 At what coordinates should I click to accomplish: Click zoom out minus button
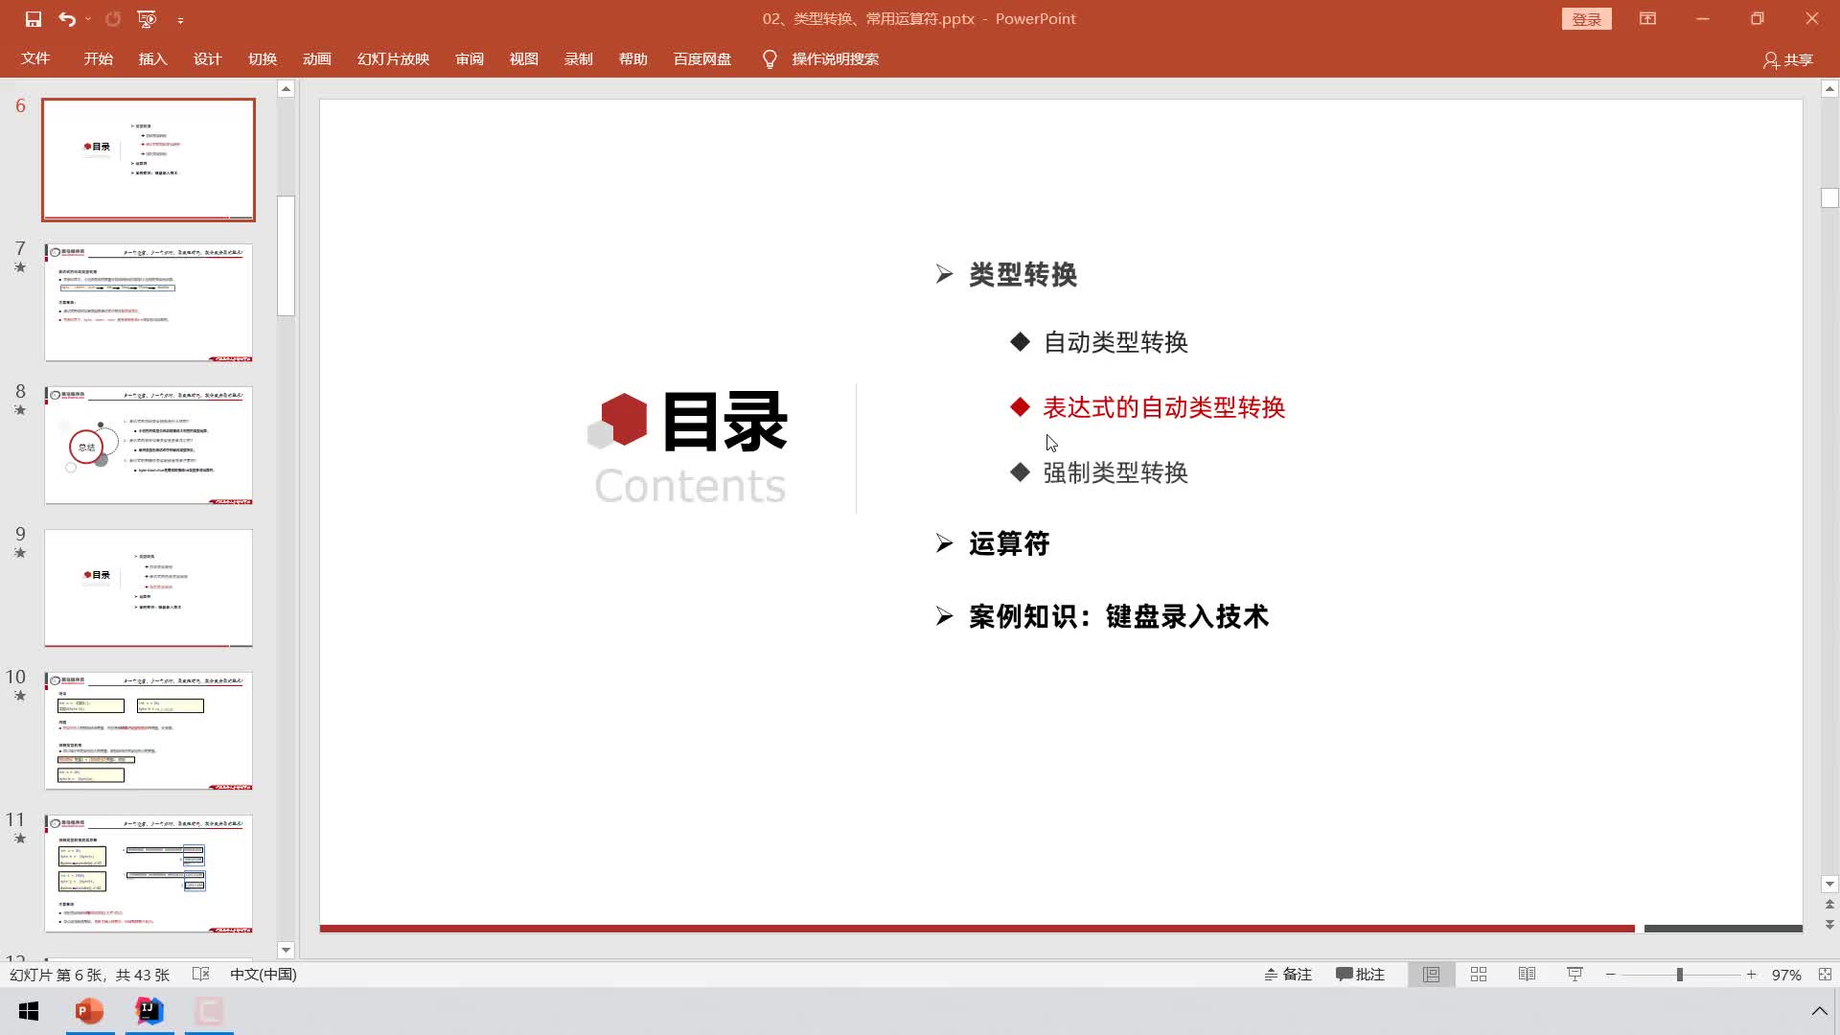(x=1611, y=974)
